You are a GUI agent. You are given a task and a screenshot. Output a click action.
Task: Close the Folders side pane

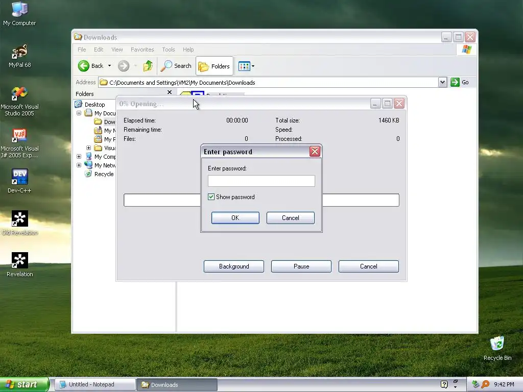[170, 92]
